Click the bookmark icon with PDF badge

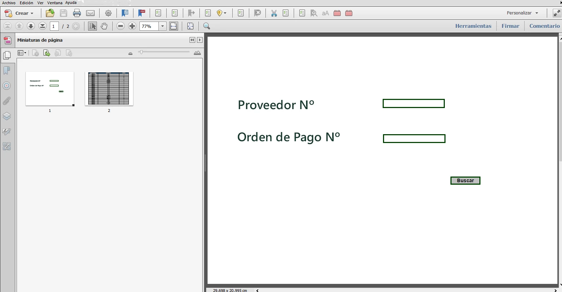click(x=142, y=13)
